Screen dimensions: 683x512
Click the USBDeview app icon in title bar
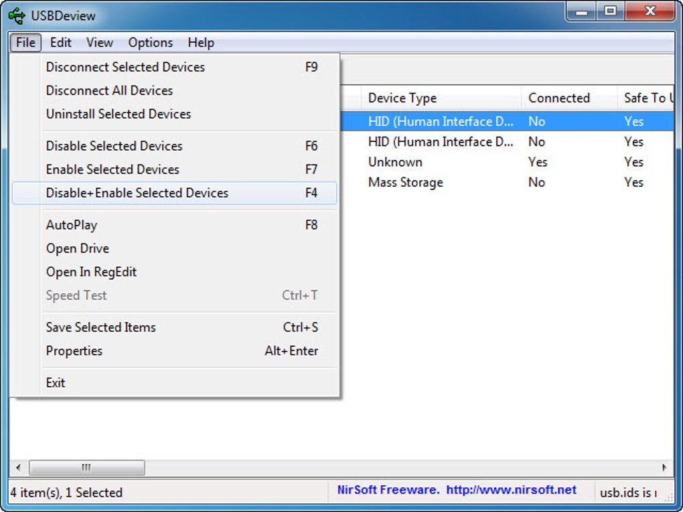point(17,15)
